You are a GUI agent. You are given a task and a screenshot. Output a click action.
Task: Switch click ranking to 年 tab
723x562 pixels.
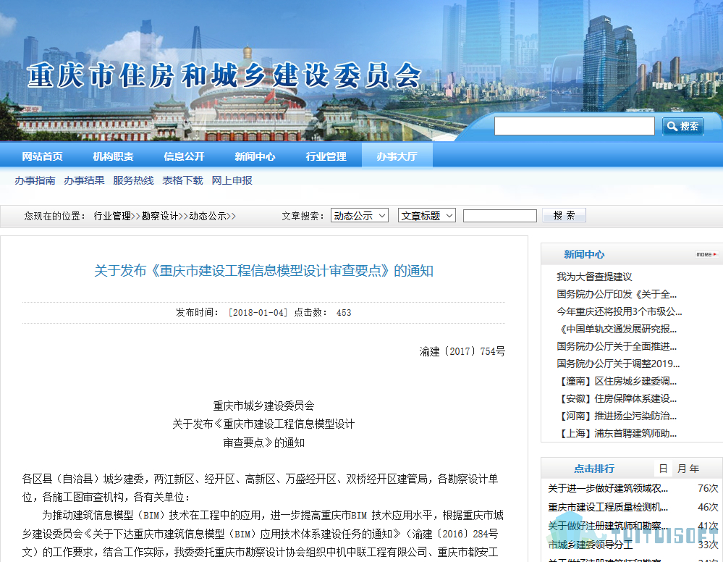(x=694, y=469)
